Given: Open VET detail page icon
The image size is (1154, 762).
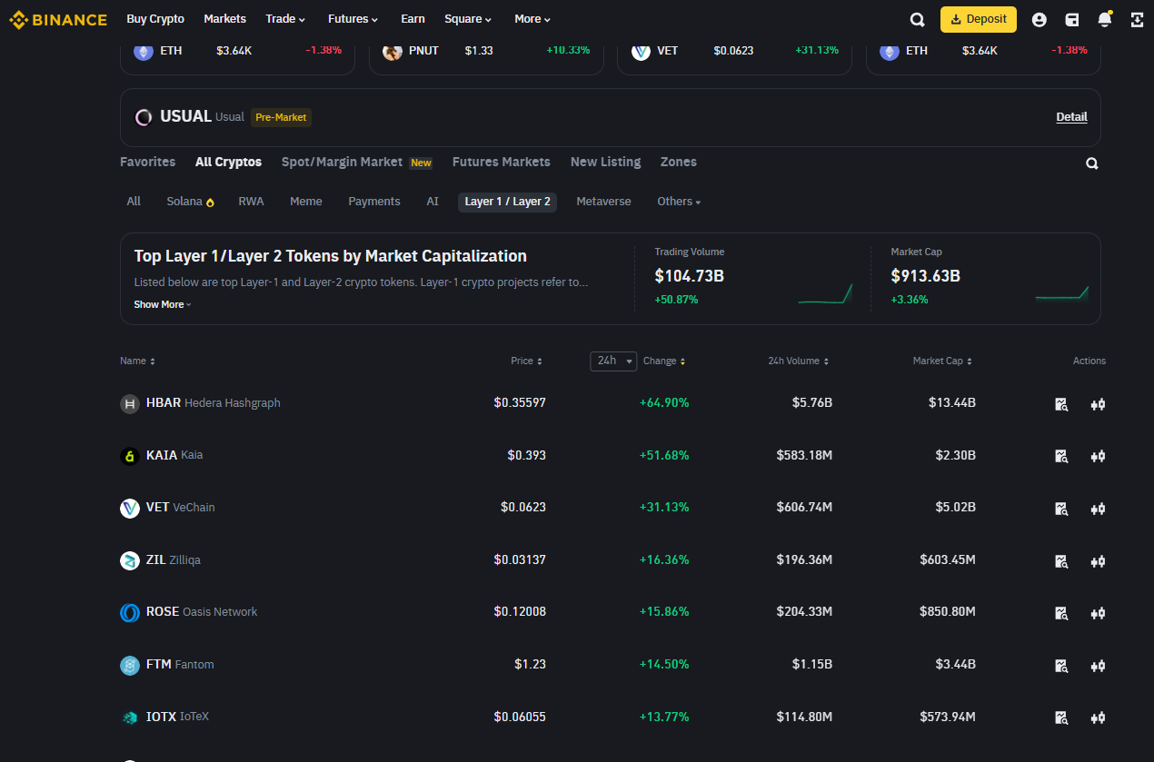Looking at the screenshot, I should coord(1060,509).
